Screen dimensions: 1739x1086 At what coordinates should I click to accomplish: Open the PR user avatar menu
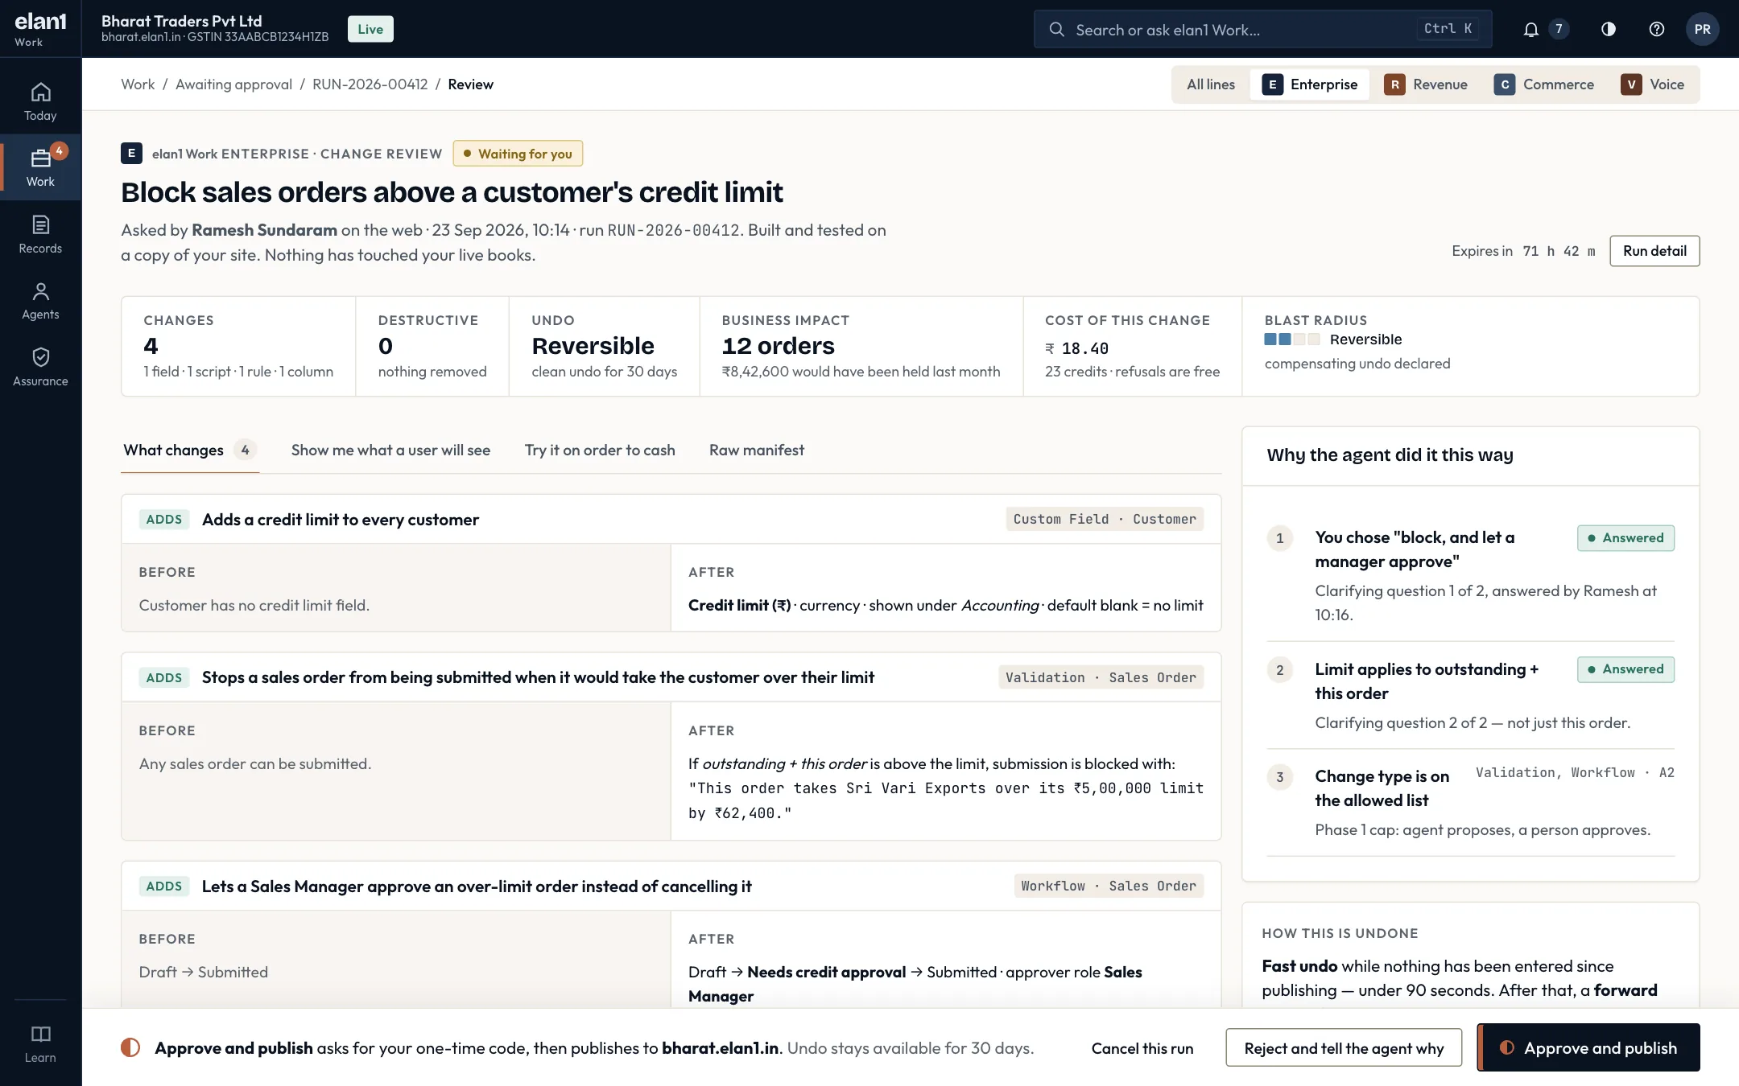click(1702, 29)
